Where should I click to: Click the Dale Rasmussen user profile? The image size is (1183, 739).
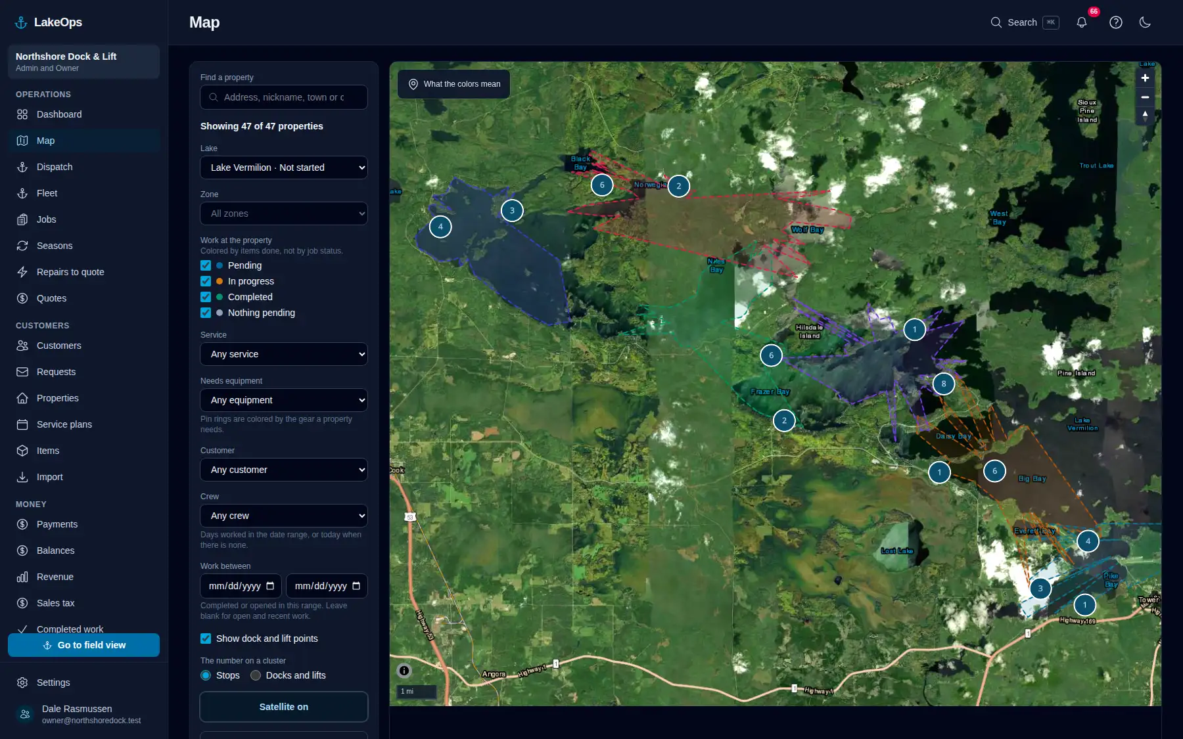83,714
